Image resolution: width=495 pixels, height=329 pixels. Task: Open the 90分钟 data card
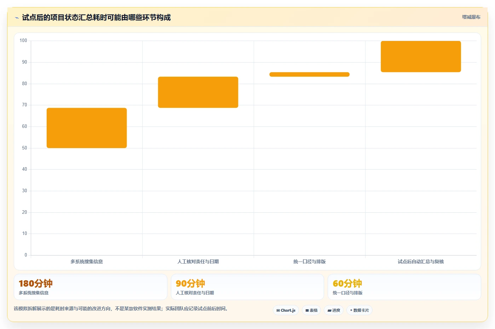(247, 287)
